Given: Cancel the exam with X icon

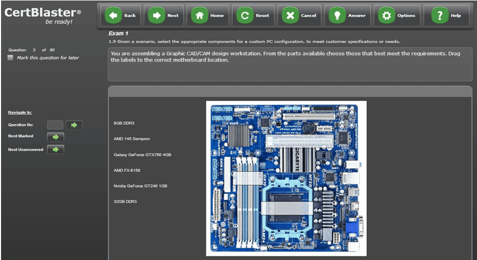Looking at the screenshot, I should (290, 16).
